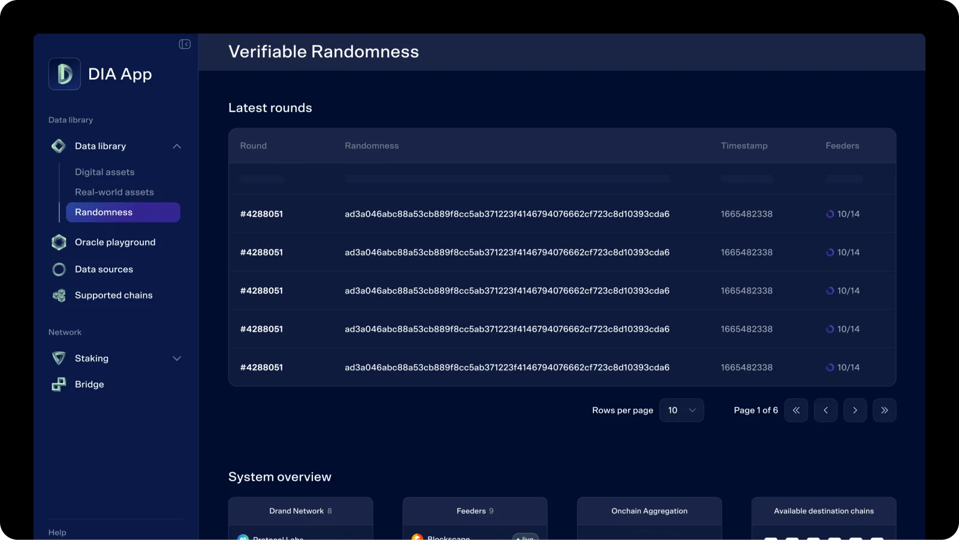The image size is (959, 540).
Task: Go to the first page of rounds
Action: point(796,411)
